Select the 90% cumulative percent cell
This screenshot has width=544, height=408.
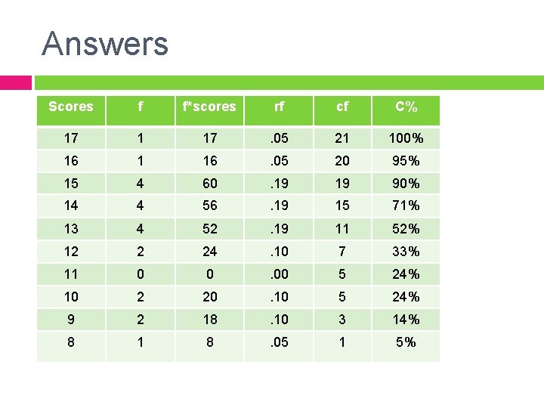click(406, 184)
